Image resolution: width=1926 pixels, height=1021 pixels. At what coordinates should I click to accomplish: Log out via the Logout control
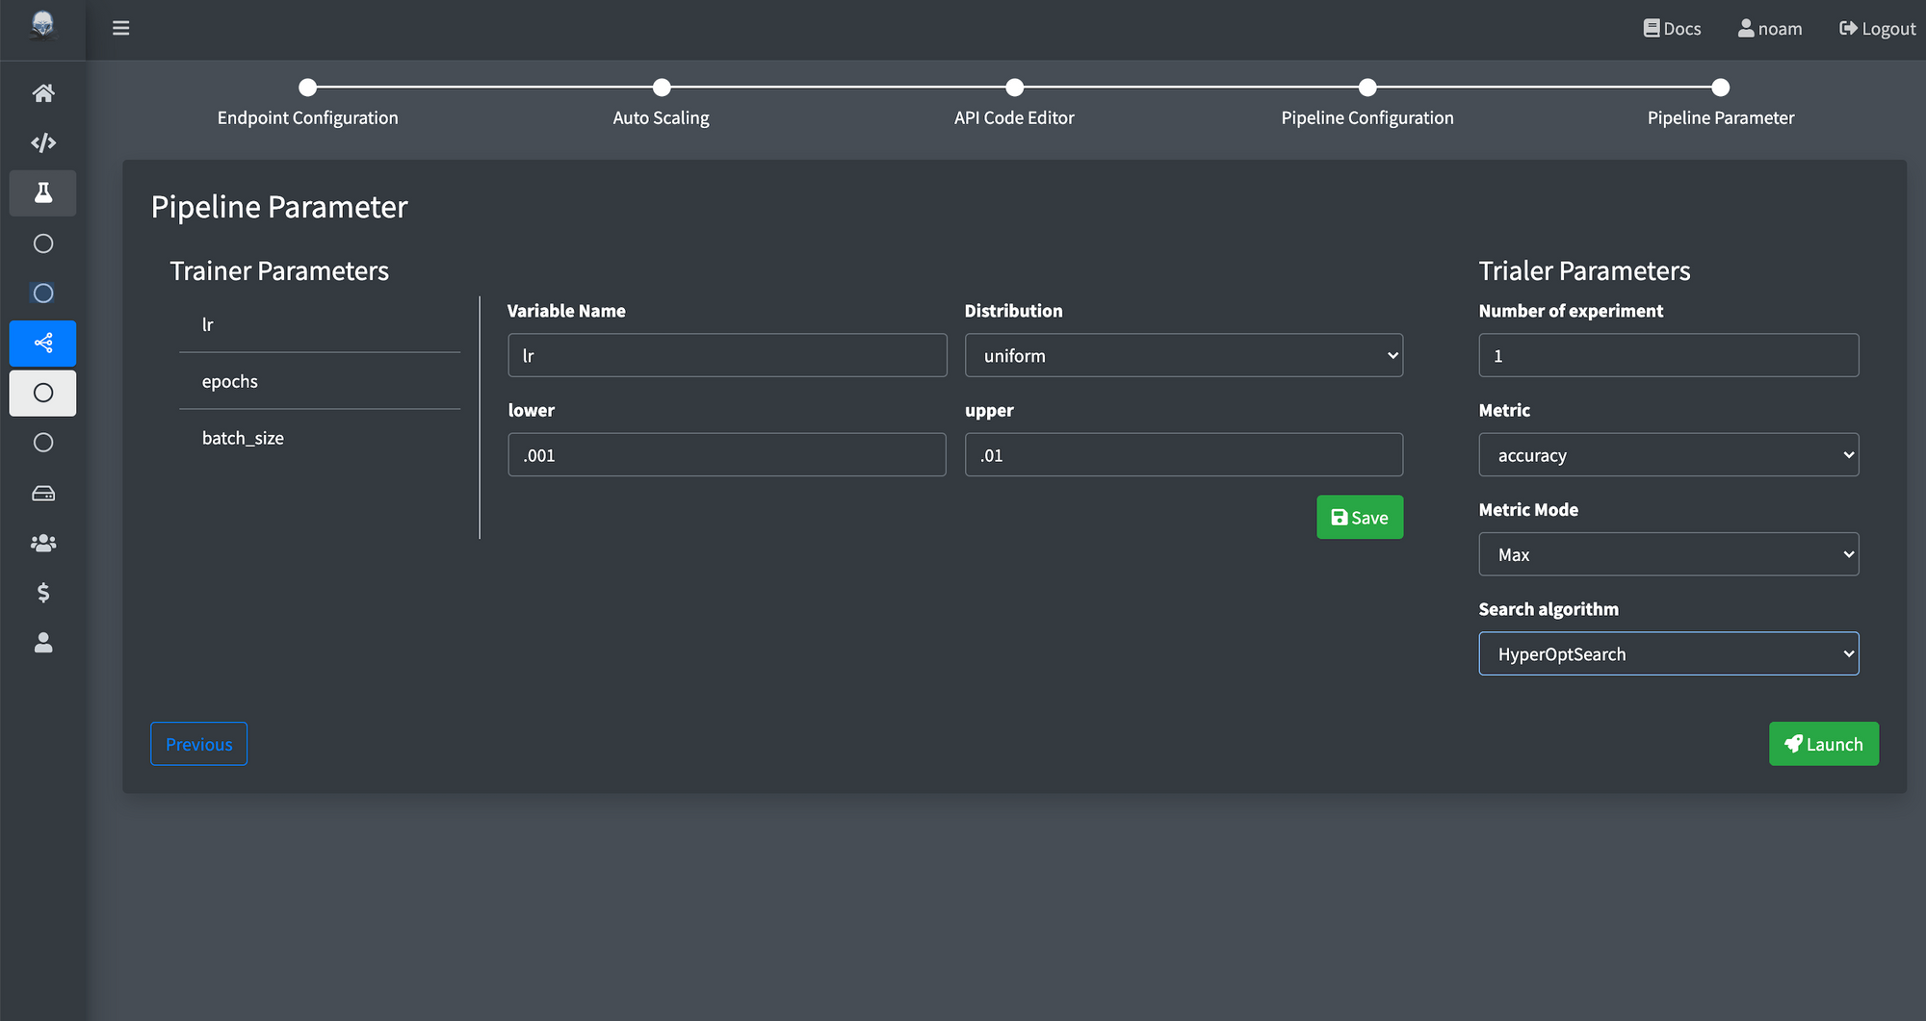(1875, 28)
